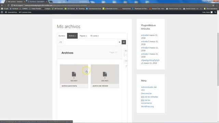Switch to the detailed grid view icon
Viewport: 219px width, 123px height.
coord(124,42)
